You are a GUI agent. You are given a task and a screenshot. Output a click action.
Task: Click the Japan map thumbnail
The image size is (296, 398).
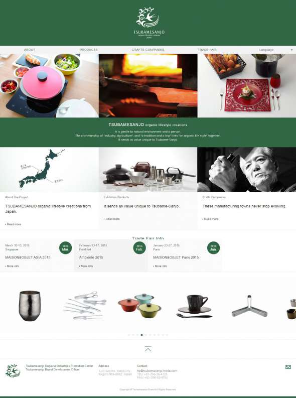[x=49, y=170]
